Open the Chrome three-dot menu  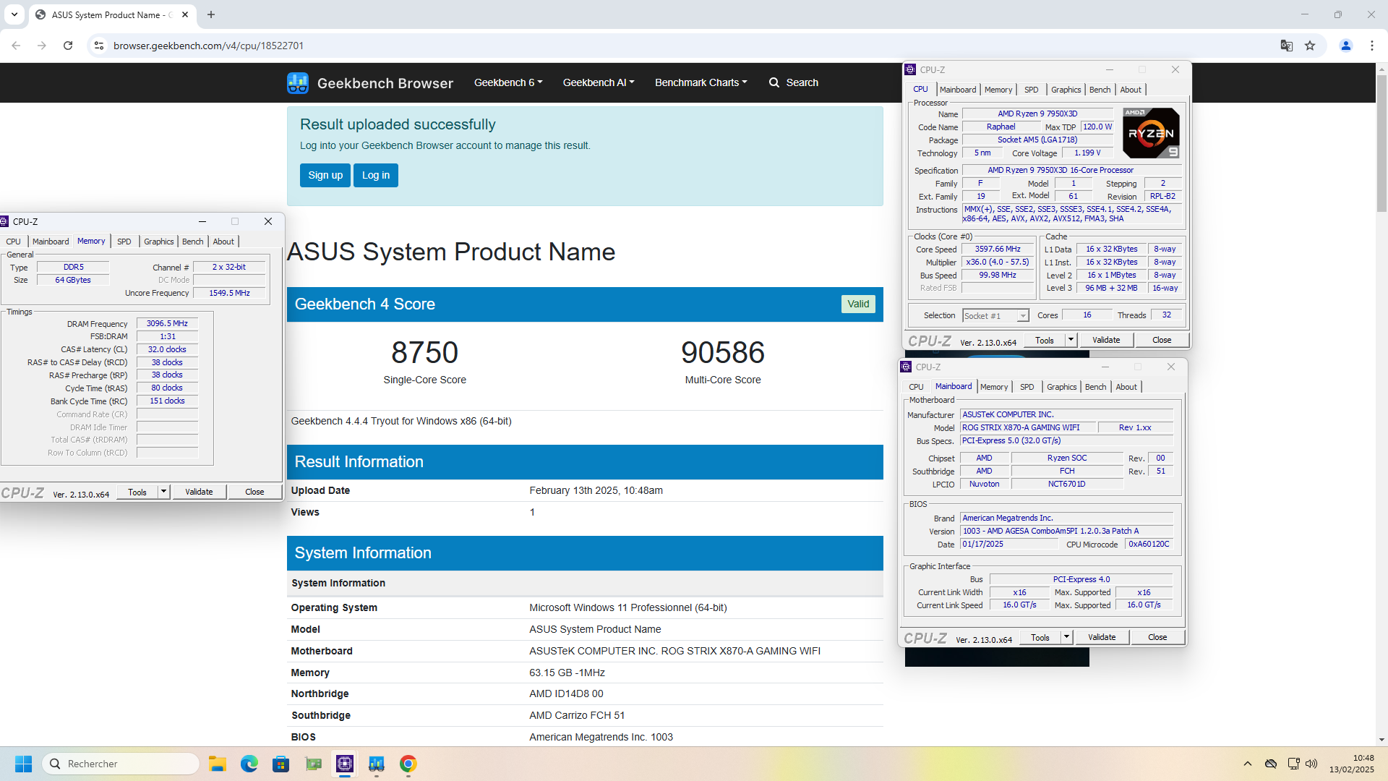point(1372,46)
